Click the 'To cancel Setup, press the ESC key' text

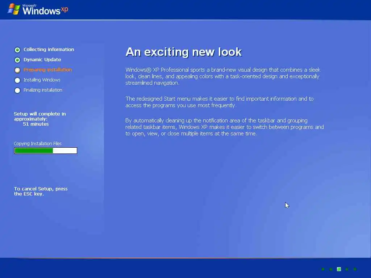(41, 191)
